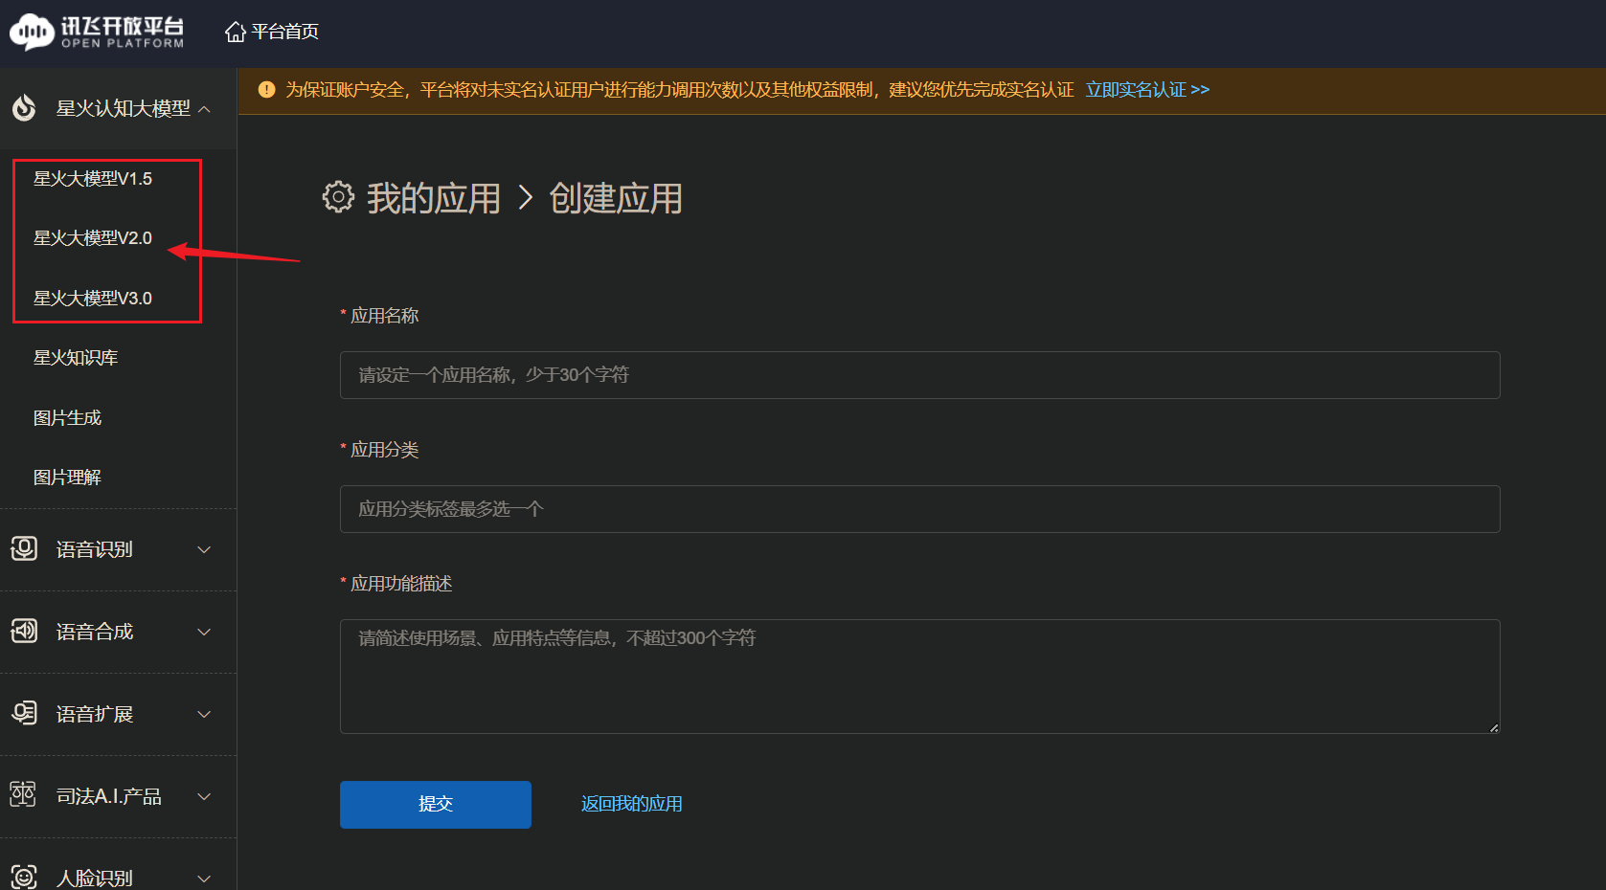Click the 人脸识别 face icon

pos(24,877)
